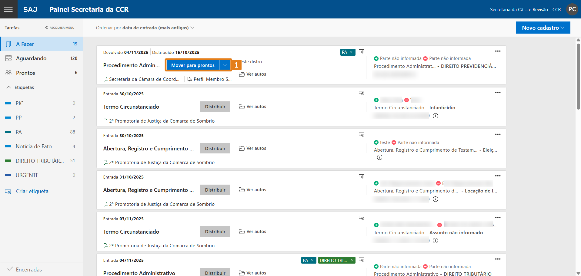Click Mover para prontos button
This screenshot has height=276, width=581.
point(193,65)
